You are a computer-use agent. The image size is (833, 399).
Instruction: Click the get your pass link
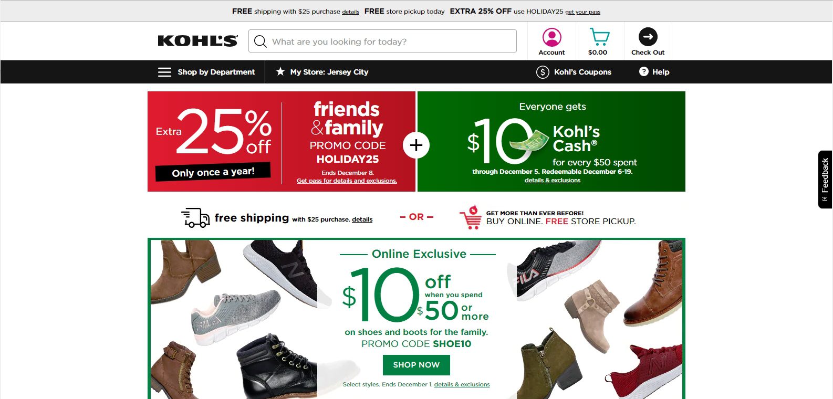click(x=582, y=12)
